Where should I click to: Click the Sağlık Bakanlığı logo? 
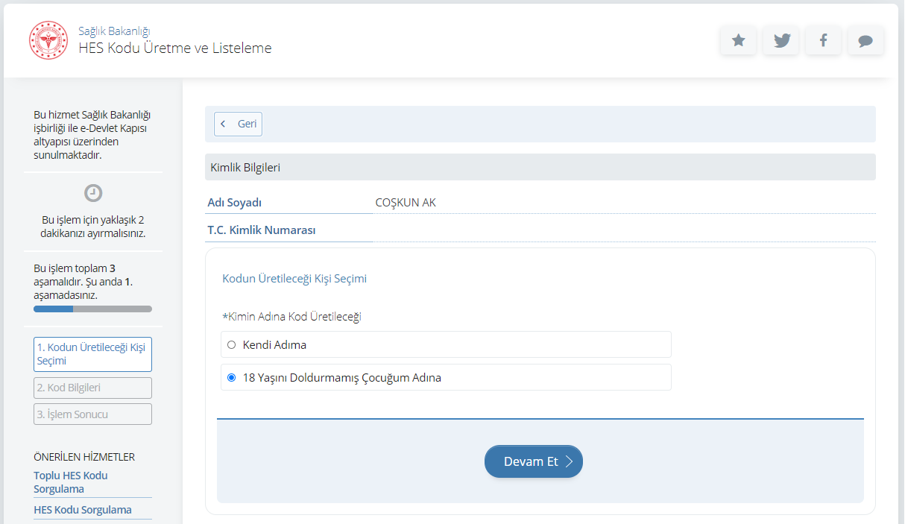[48, 40]
